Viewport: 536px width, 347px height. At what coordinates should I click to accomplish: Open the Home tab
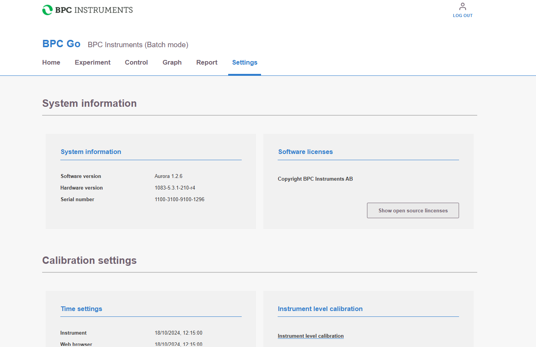(51, 62)
